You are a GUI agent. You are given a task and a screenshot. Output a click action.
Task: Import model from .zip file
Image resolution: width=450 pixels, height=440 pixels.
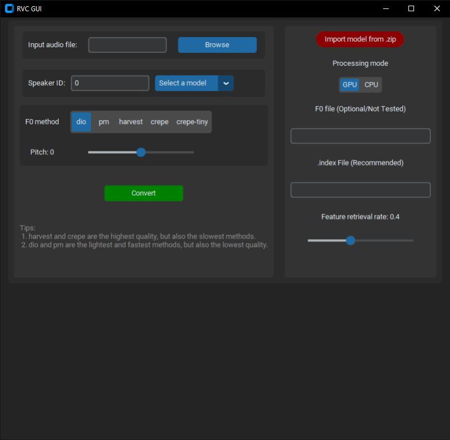[x=360, y=39]
